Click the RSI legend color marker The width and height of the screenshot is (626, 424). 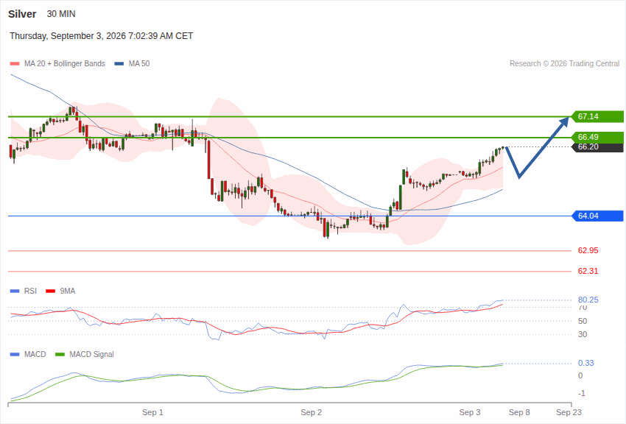point(15,291)
